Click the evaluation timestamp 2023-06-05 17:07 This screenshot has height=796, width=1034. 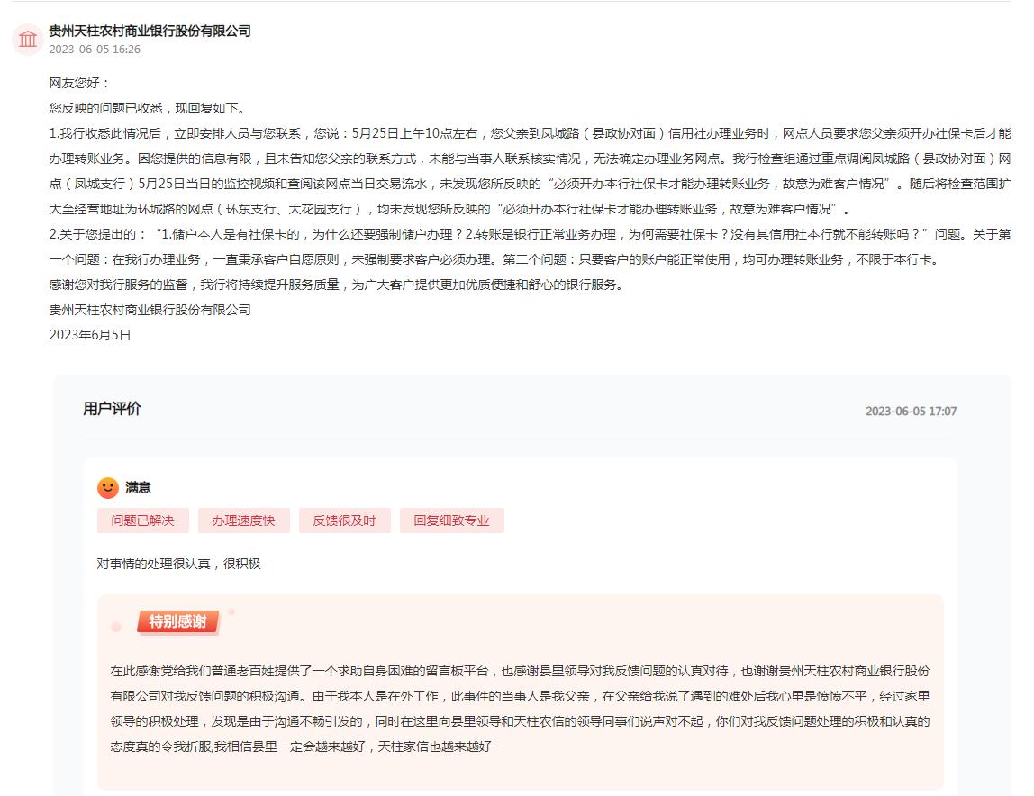tap(912, 411)
